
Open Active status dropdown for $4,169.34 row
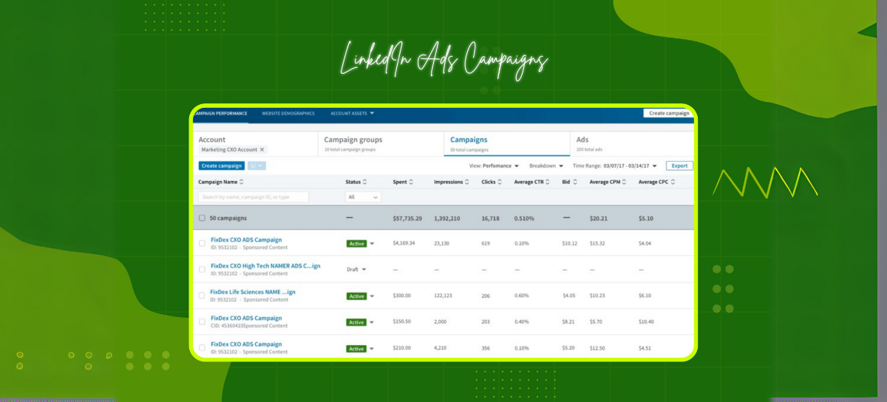(x=372, y=243)
